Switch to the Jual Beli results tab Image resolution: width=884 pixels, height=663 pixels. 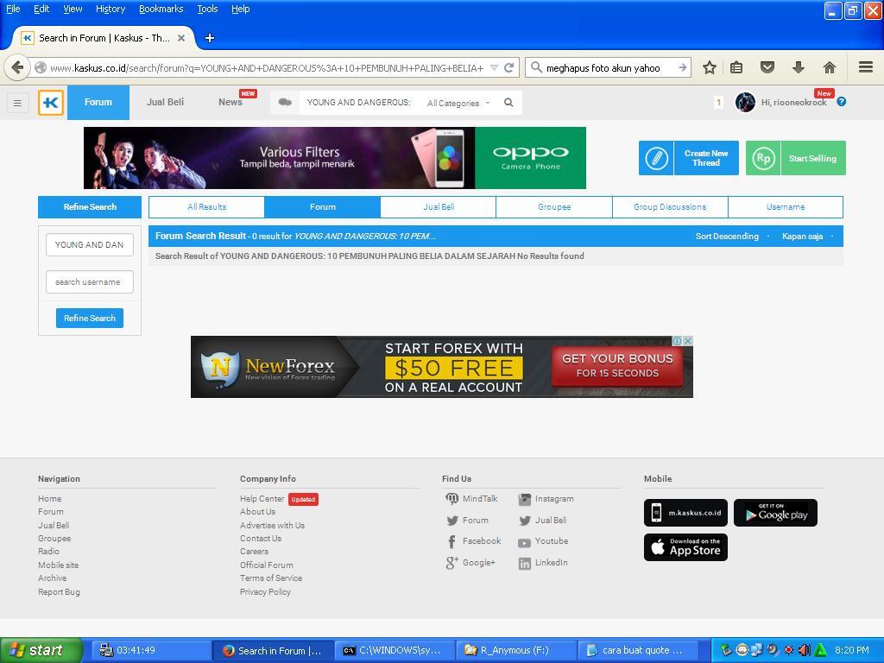tap(439, 207)
